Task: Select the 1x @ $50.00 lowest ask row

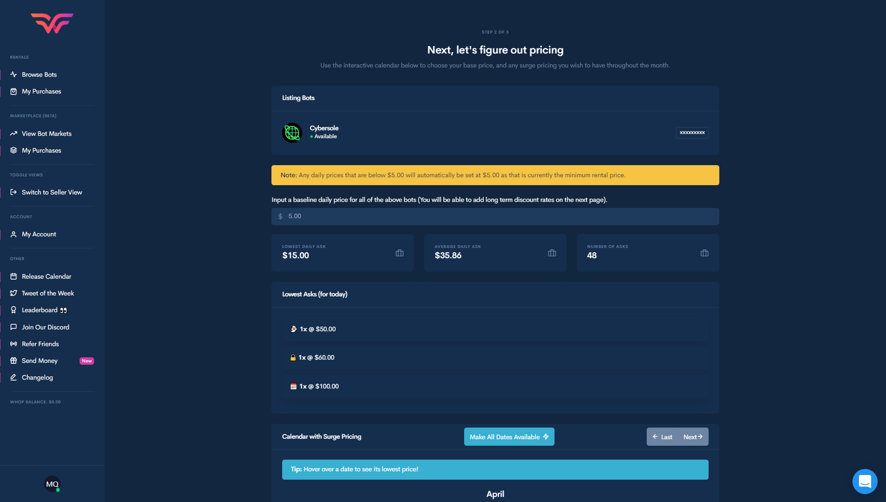Action: pos(495,329)
